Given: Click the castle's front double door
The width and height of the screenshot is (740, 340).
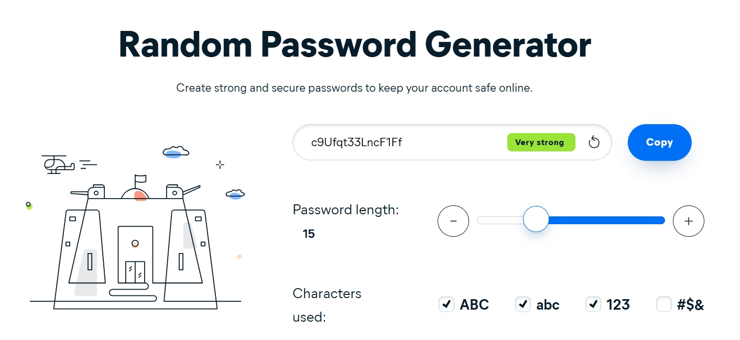Looking at the screenshot, I should pos(135,270).
